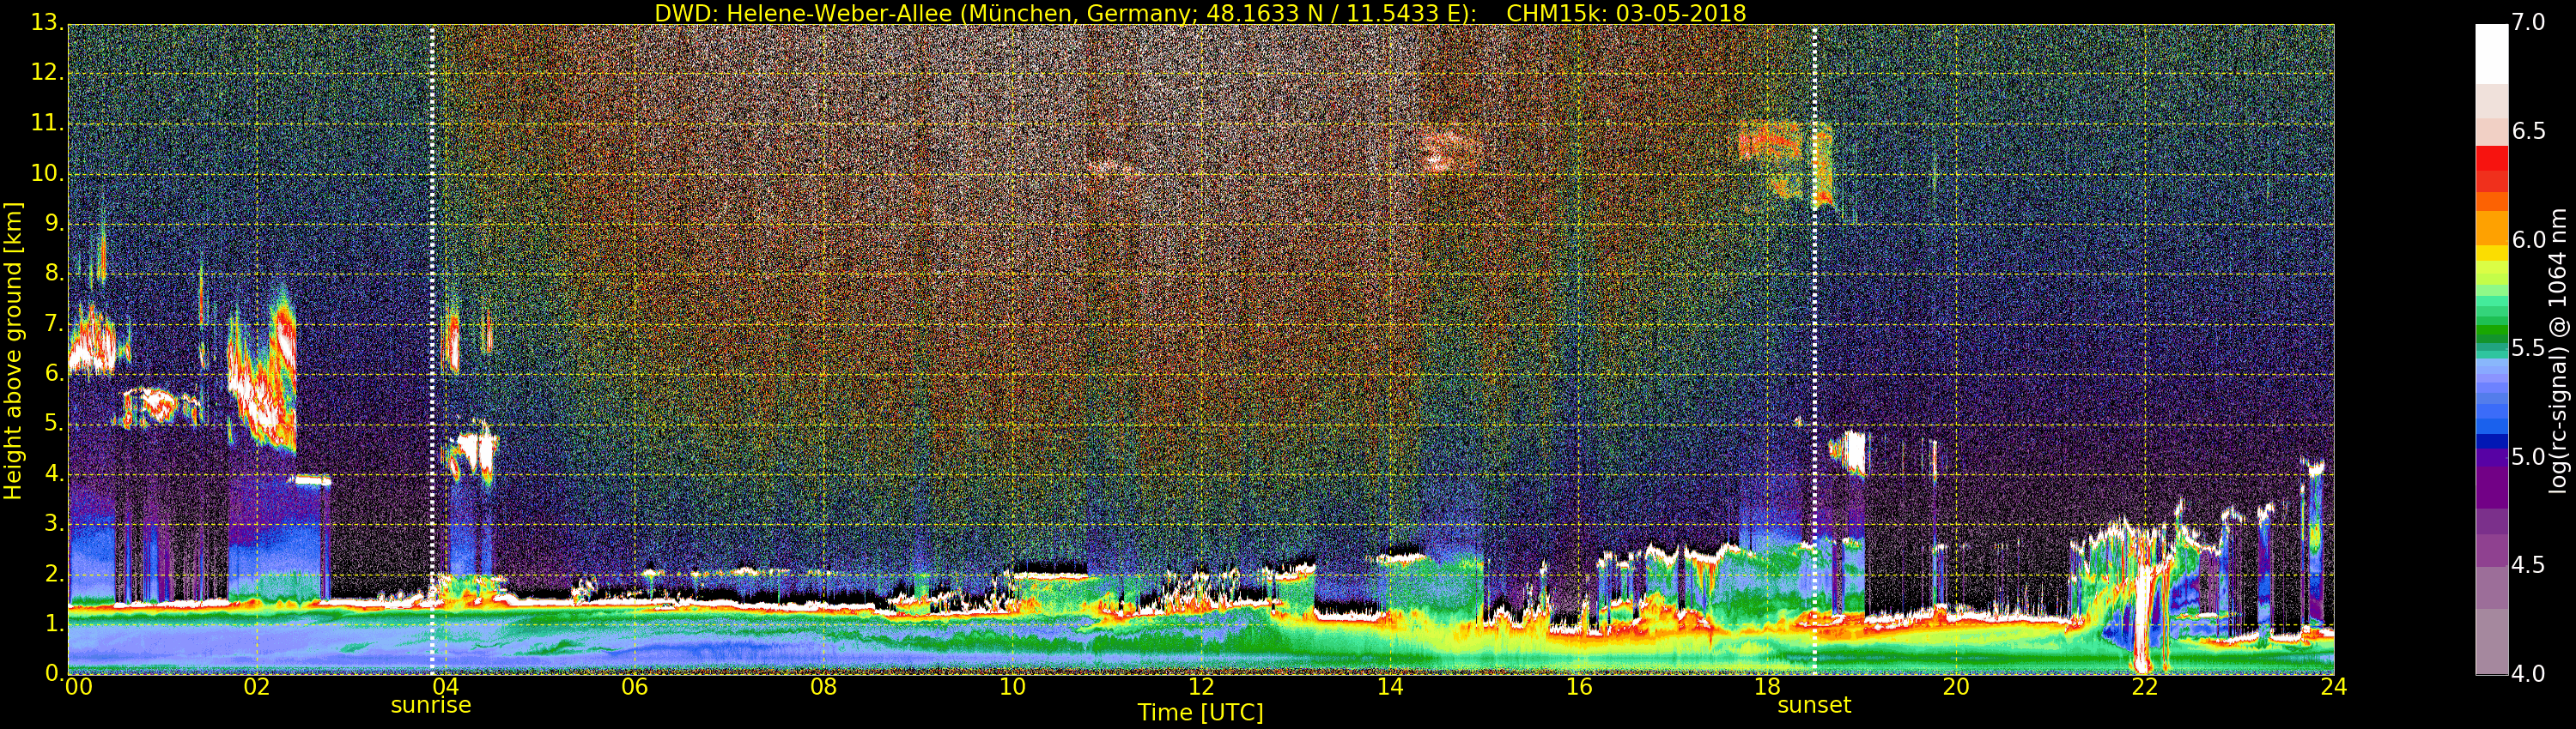Viewport: 2576px width, 729px height.
Task: Click the 'sunrise' label under the time axis
Action: [431, 705]
